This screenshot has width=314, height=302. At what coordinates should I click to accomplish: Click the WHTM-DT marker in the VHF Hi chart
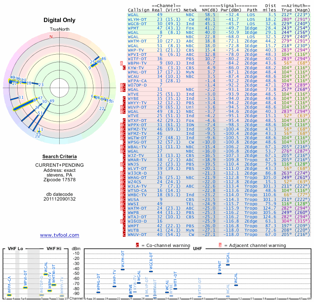click(x=54, y=285)
